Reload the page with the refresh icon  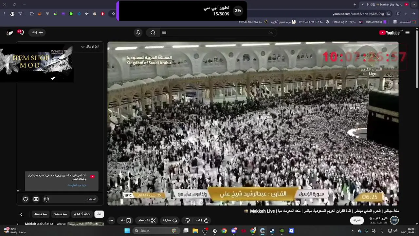tap(398, 14)
